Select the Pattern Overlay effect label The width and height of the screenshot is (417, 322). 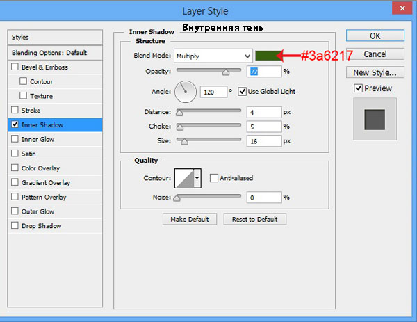click(44, 197)
